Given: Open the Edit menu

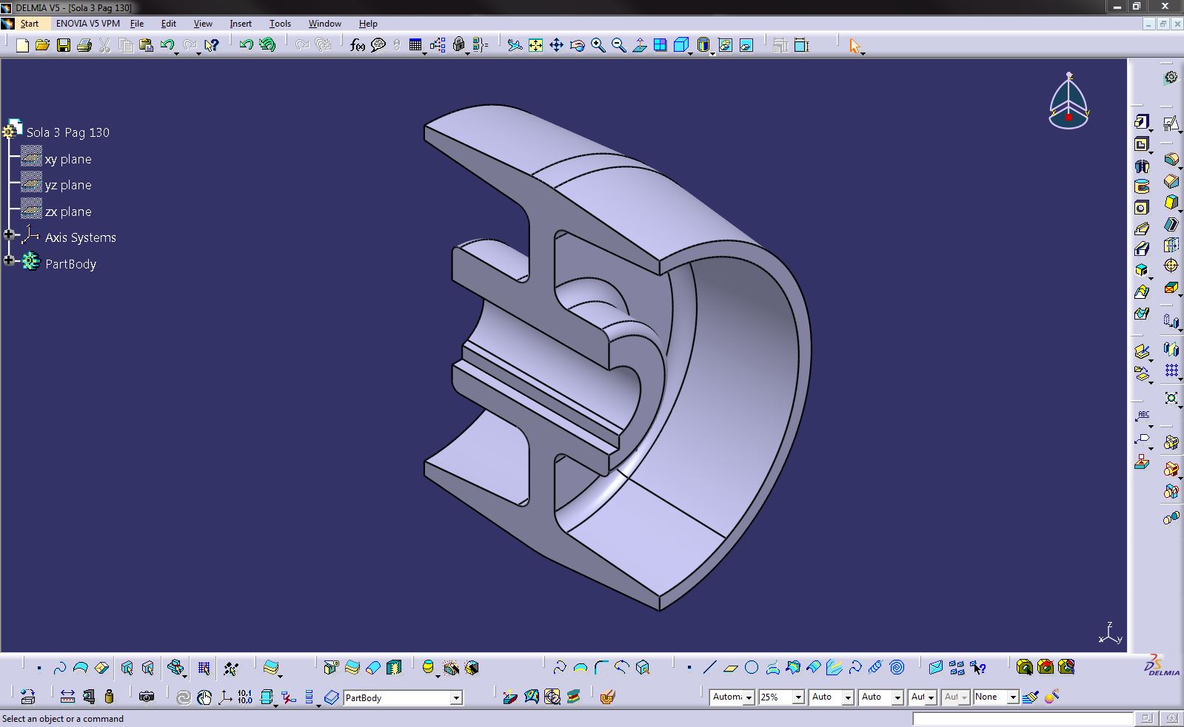Looking at the screenshot, I should 169,24.
